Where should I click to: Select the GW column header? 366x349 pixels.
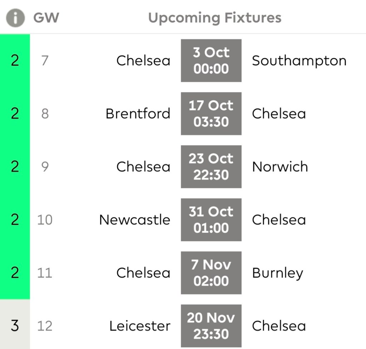(46, 17)
